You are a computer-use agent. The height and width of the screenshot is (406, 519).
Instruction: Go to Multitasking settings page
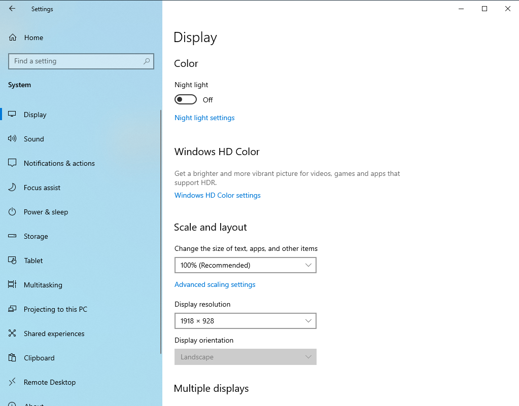click(43, 285)
